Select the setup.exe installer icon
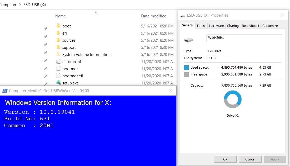The image size is (290, 166). [58, 83]
